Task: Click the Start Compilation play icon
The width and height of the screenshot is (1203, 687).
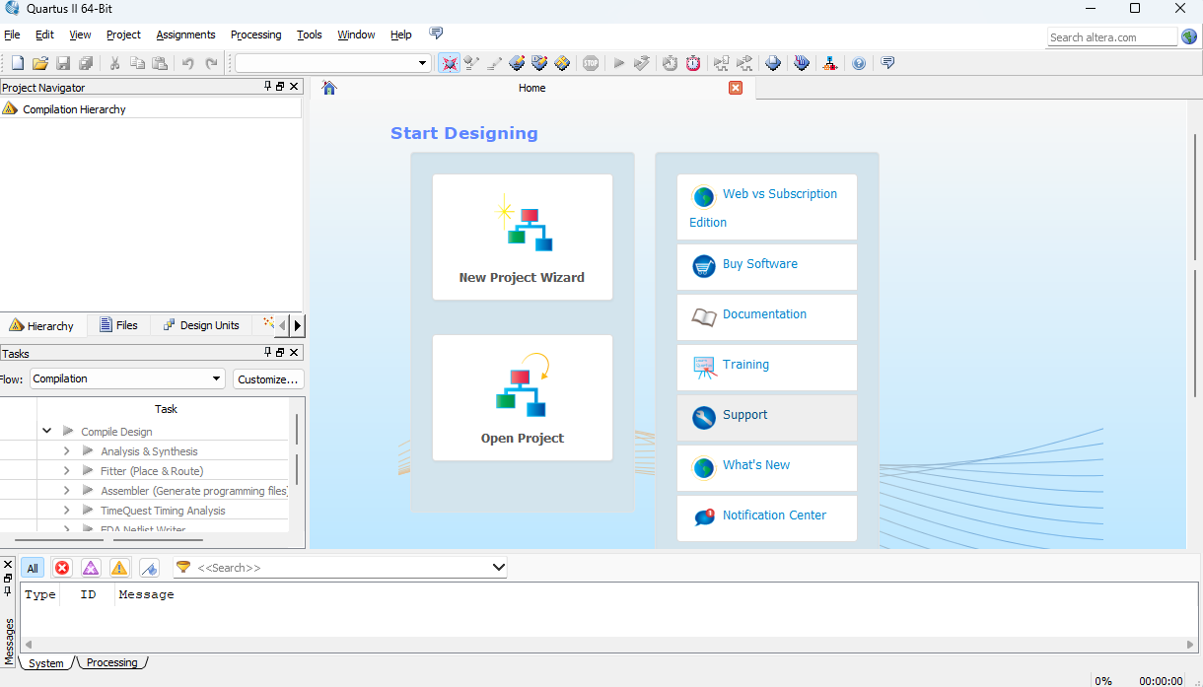Action: point(619,63)
